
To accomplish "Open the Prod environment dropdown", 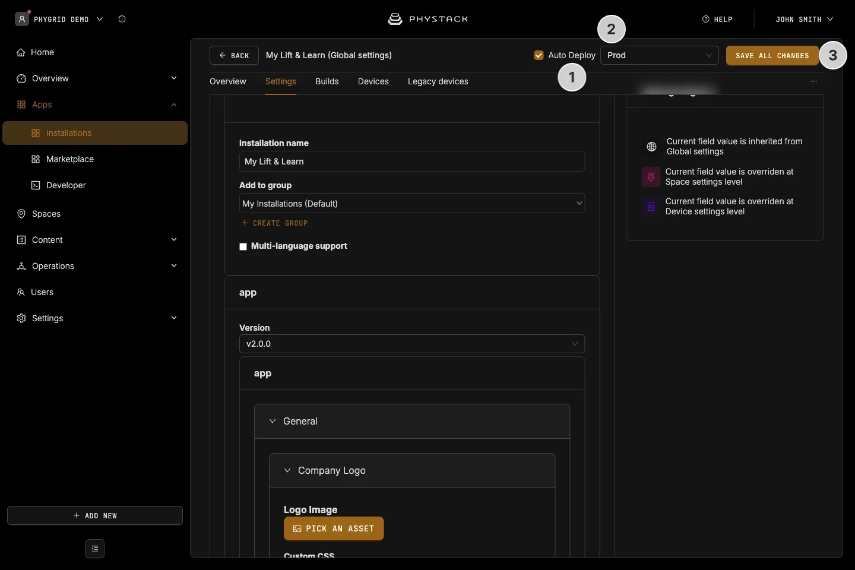I will pos(660,55).
